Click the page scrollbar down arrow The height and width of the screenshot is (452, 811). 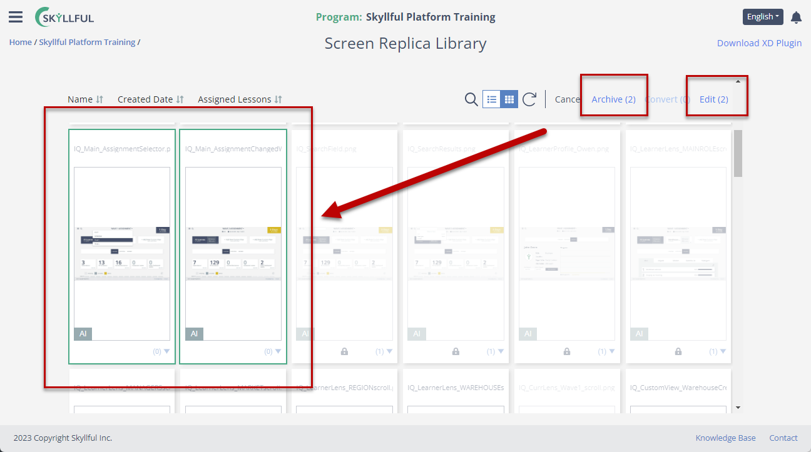point(738,408)
